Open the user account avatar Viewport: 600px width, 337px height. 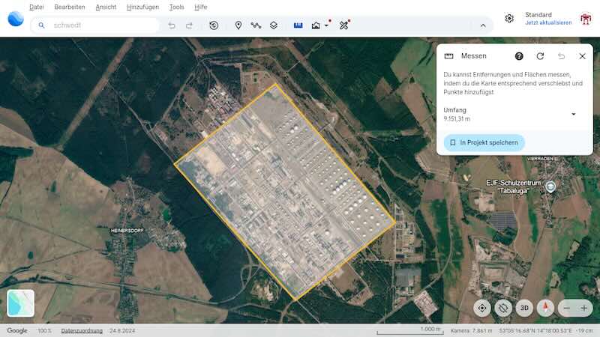pyautogui.click(x=586, y=18)
